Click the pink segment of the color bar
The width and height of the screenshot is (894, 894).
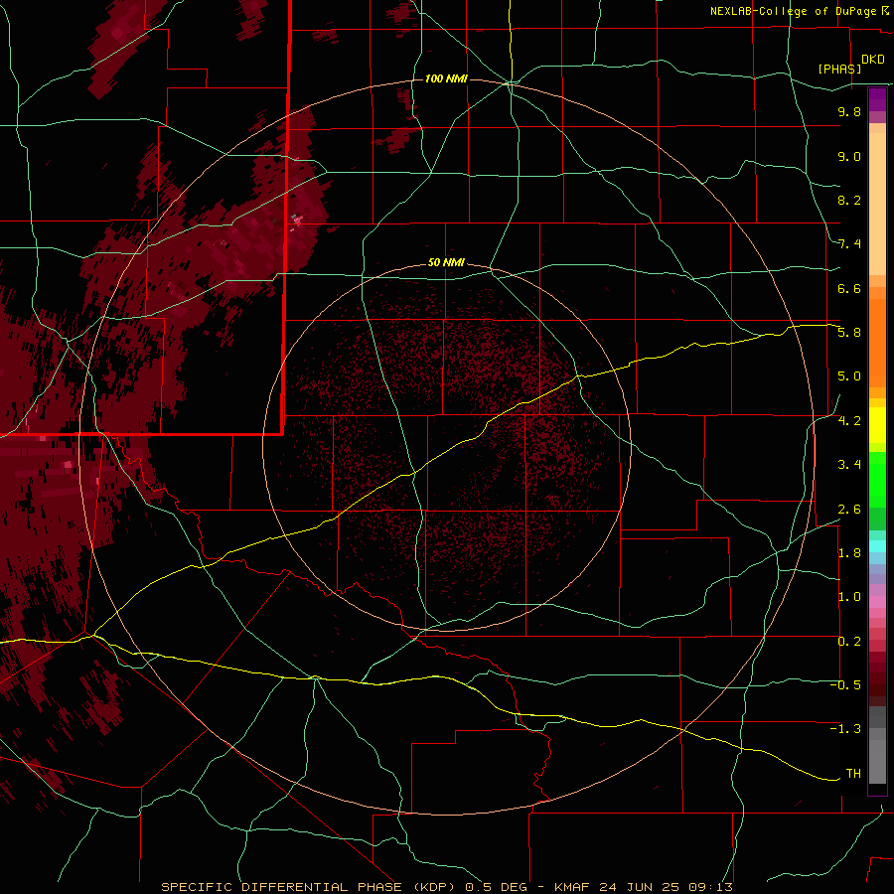(877, 602)
